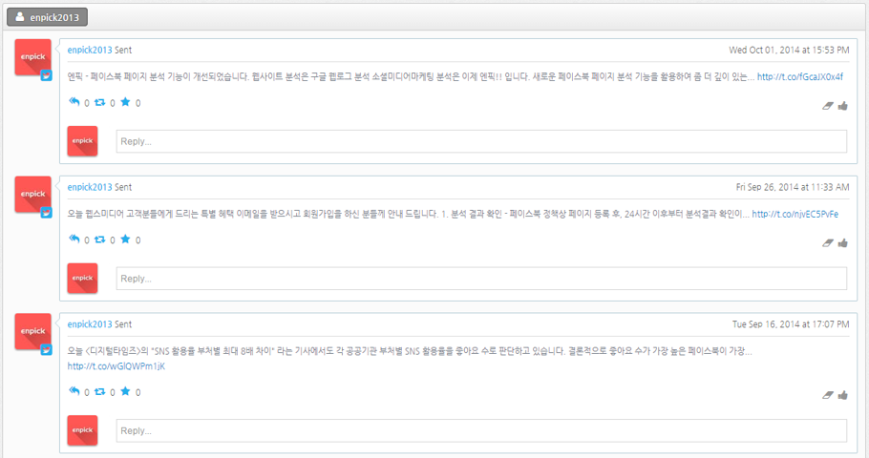Viewport: 869px width, 458px height.
Task: Click the thumbs-up icon on the Oct 01 post
Action: click(x=843, y=106)
